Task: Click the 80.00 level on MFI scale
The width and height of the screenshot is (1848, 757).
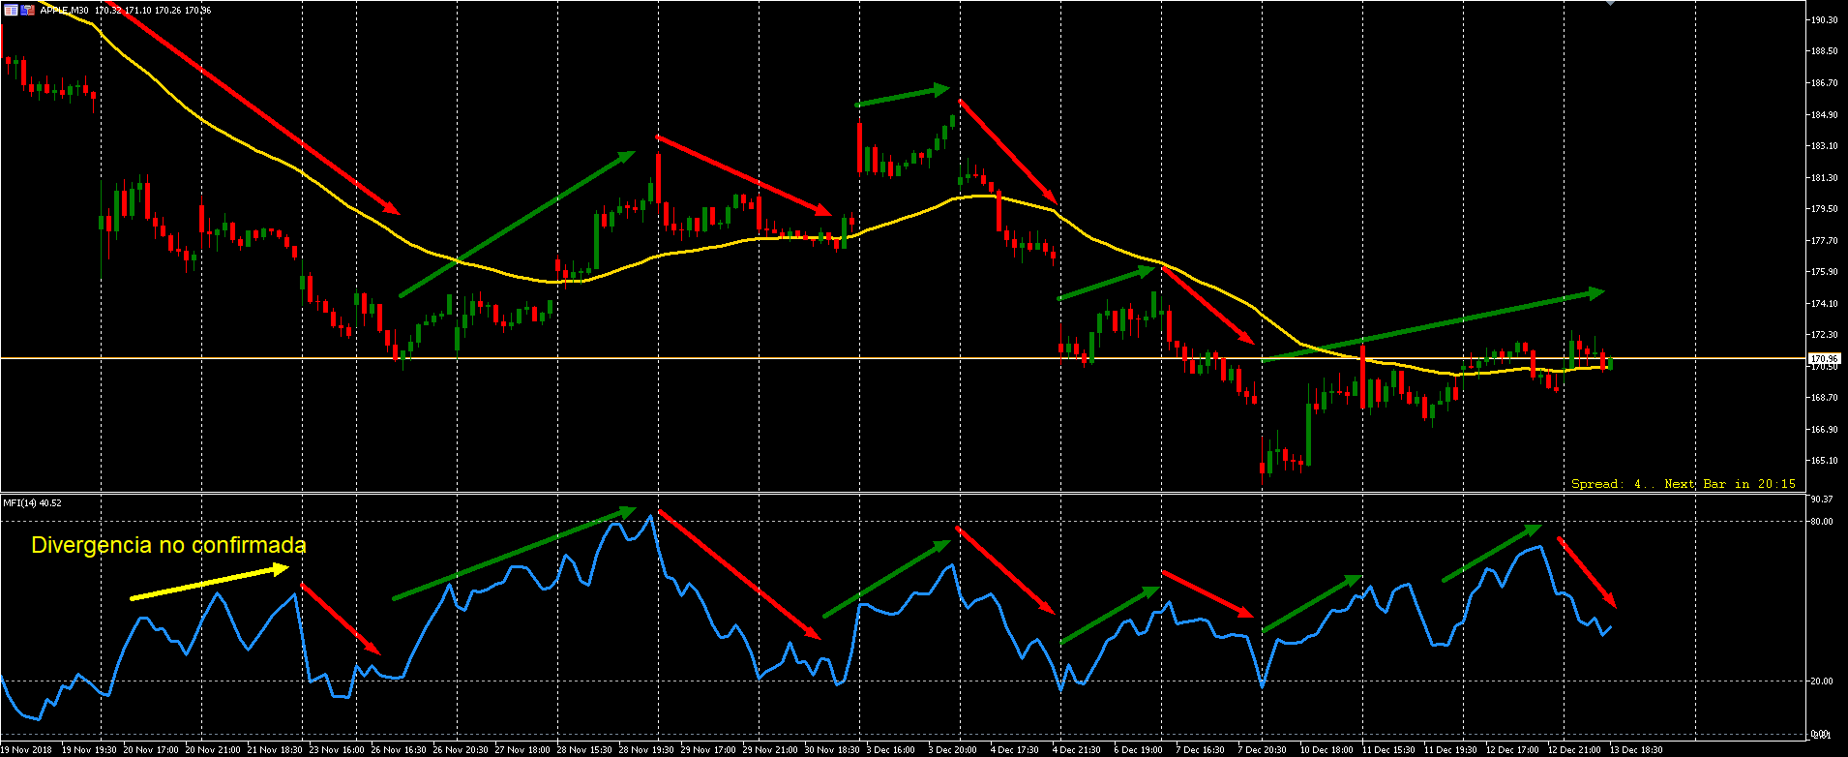Action: point(1821,522)
